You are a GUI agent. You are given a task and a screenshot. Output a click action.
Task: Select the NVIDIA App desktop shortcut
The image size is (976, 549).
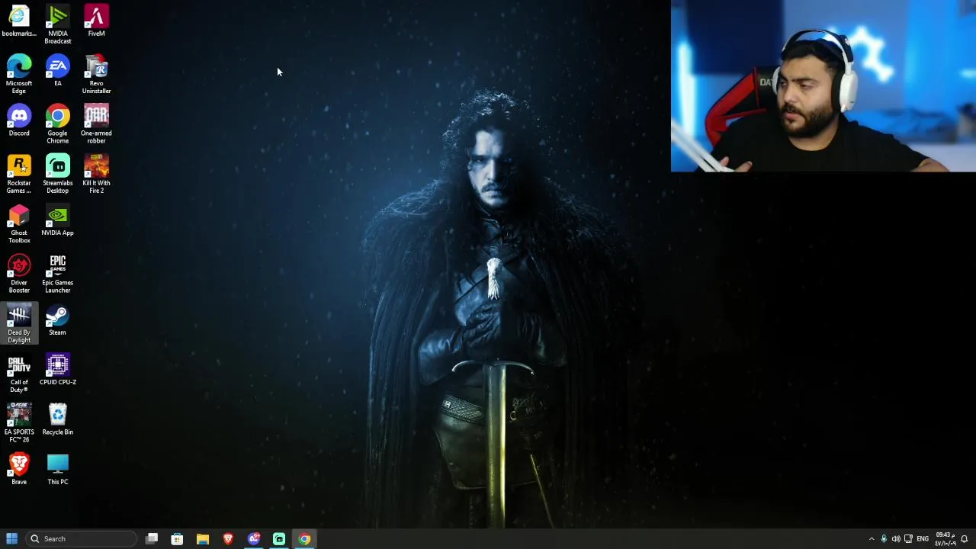tap(57, 221)
